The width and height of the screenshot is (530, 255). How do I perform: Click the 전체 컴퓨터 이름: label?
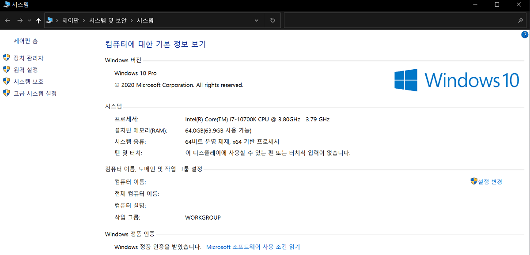click(137, 194)
